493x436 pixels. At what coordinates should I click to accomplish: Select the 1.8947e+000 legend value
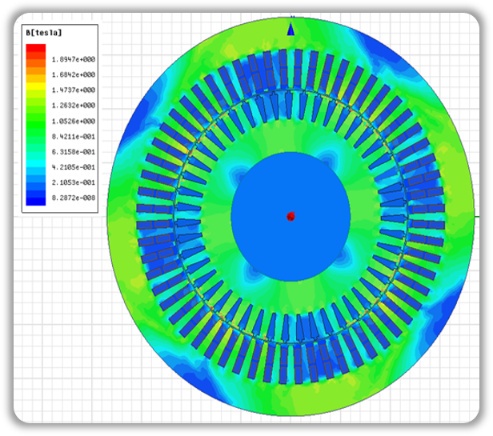tap(74, 59)
